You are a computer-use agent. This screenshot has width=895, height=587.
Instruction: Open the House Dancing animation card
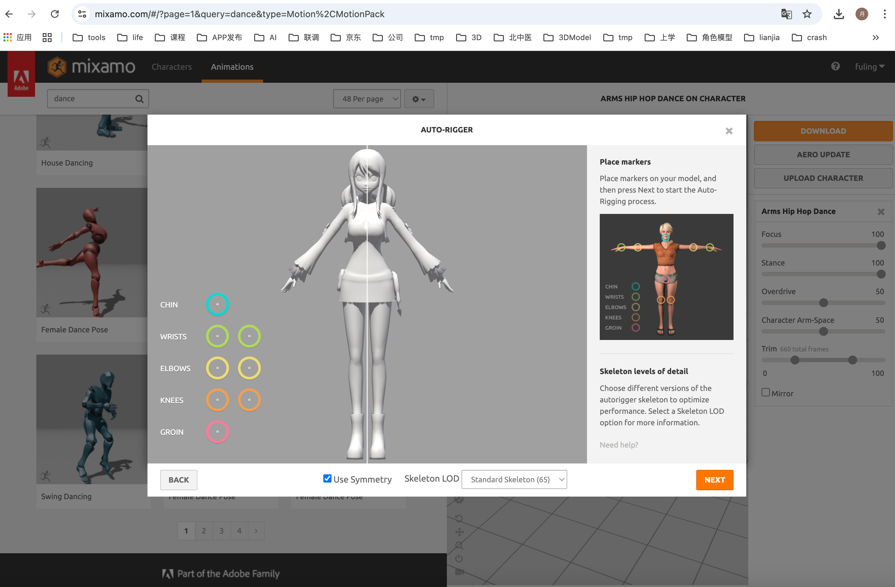92,145
